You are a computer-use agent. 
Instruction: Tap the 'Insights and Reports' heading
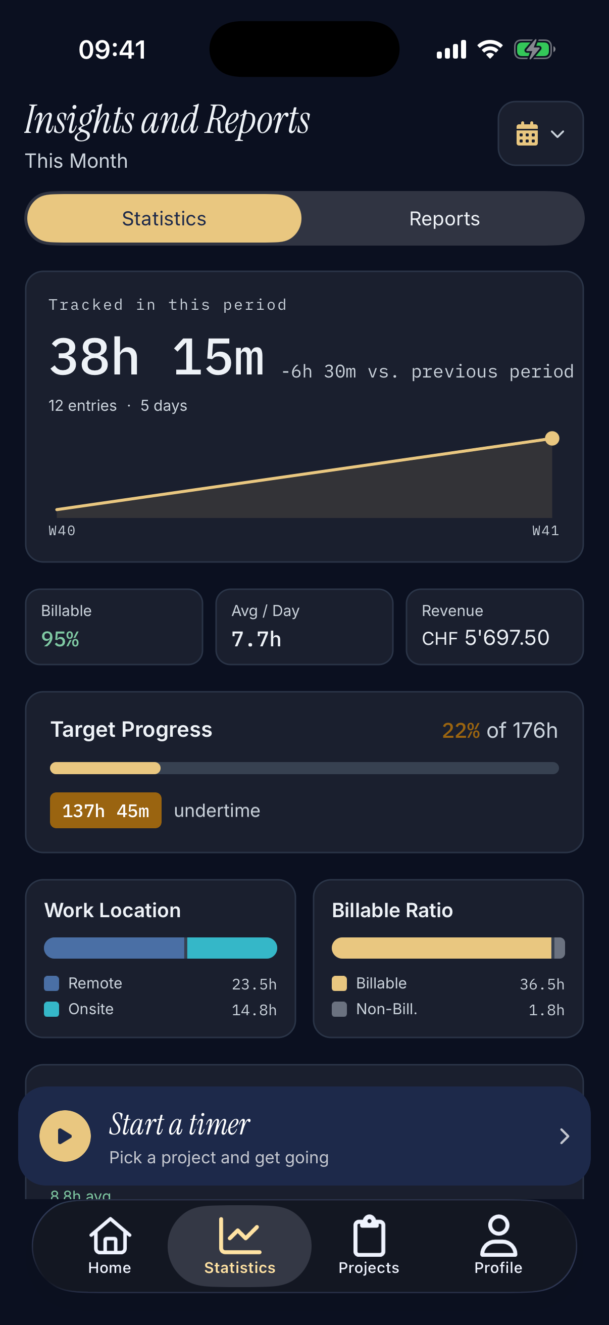click(168, 120)
